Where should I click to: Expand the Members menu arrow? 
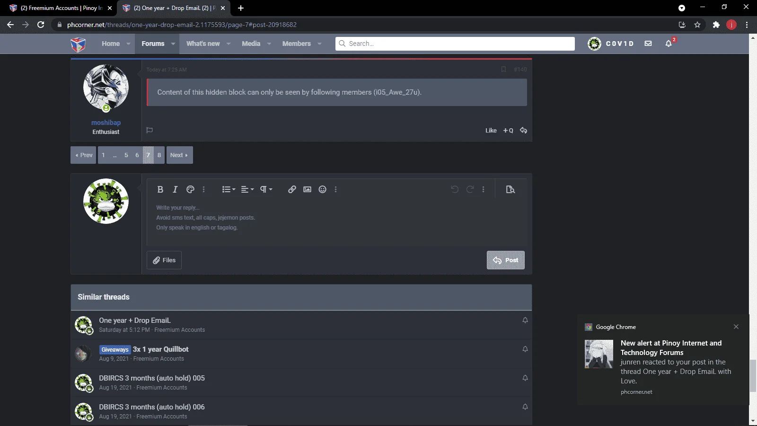[320, 44]
